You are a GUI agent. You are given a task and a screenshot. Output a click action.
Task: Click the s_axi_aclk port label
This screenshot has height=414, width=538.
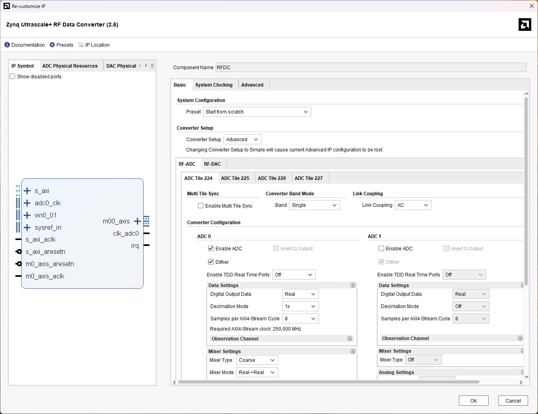point(41,240)
